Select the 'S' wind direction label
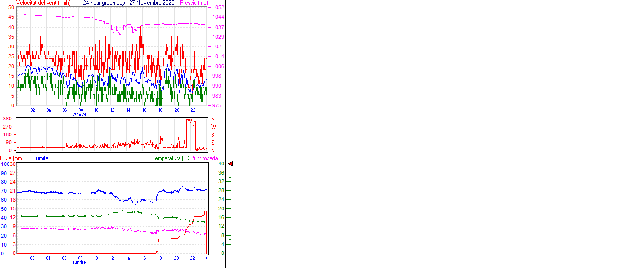 click(x=212, y=134)
